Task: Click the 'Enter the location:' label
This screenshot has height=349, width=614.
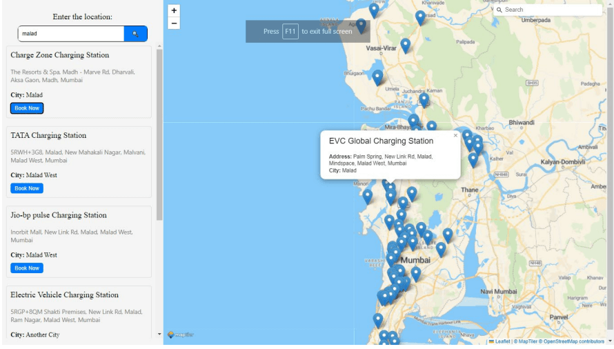Action: 83,17
